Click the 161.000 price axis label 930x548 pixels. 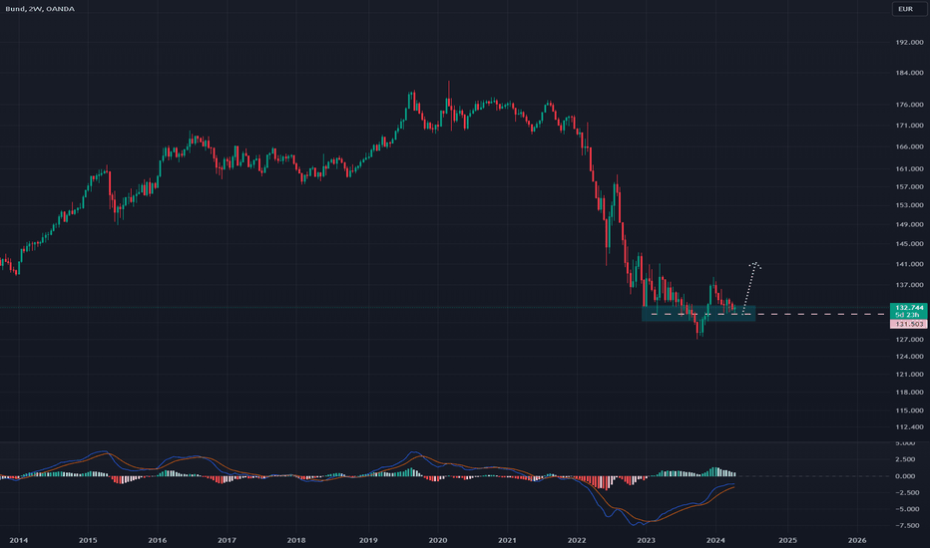point(909,168)
